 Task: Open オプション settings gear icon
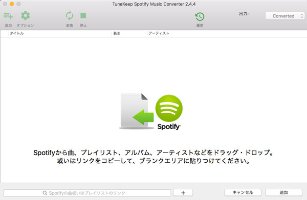pyautogui.click(x=25, y=16)
